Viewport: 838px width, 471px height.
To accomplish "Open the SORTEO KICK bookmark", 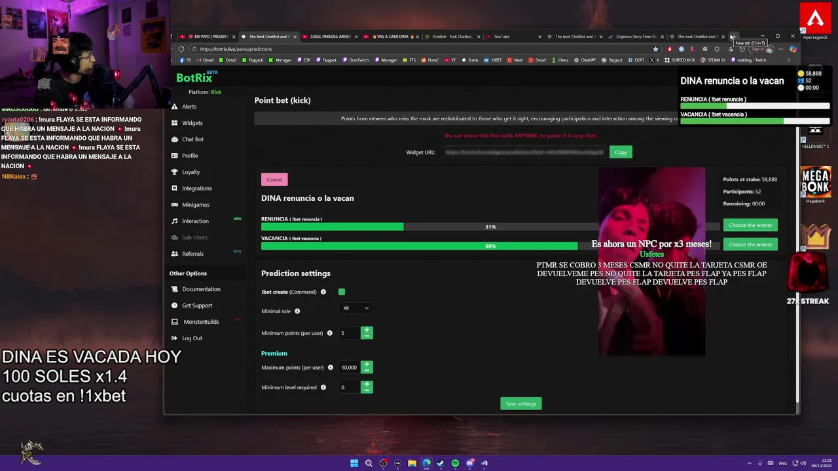I will pyautogui.click(x=680, y=60).
